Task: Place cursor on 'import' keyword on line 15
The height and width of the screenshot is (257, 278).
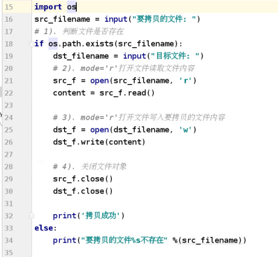Action: (48, 7)
